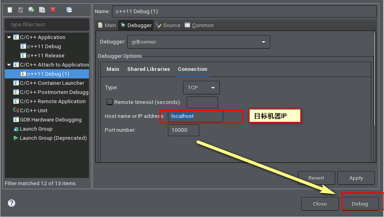Open the help question mark icon
The height and width of the screenshot is (217, 384).
(x=12, y=203)
